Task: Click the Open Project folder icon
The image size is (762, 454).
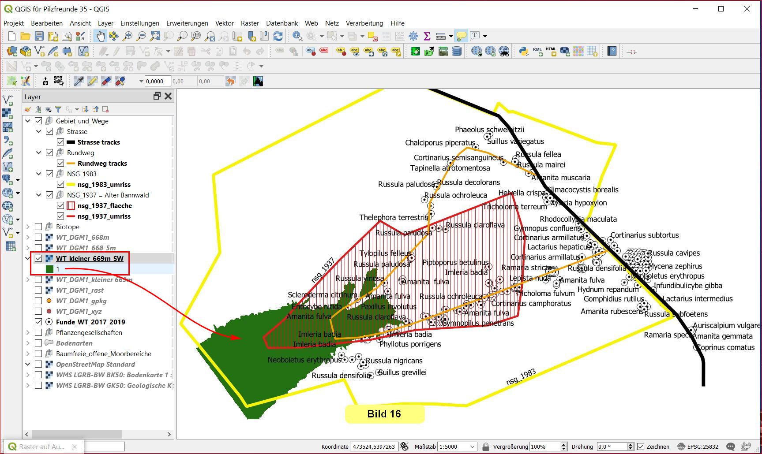Action: point(26,36)
